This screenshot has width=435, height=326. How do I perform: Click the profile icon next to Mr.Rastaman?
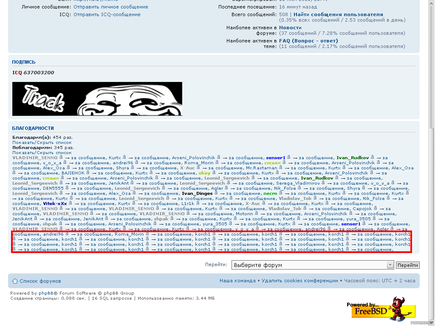[281, 167]
